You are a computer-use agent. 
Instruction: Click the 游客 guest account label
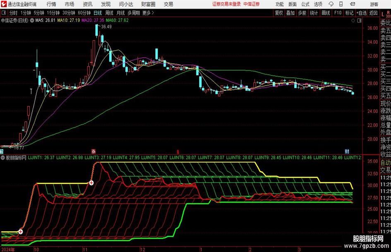(374, 4)
